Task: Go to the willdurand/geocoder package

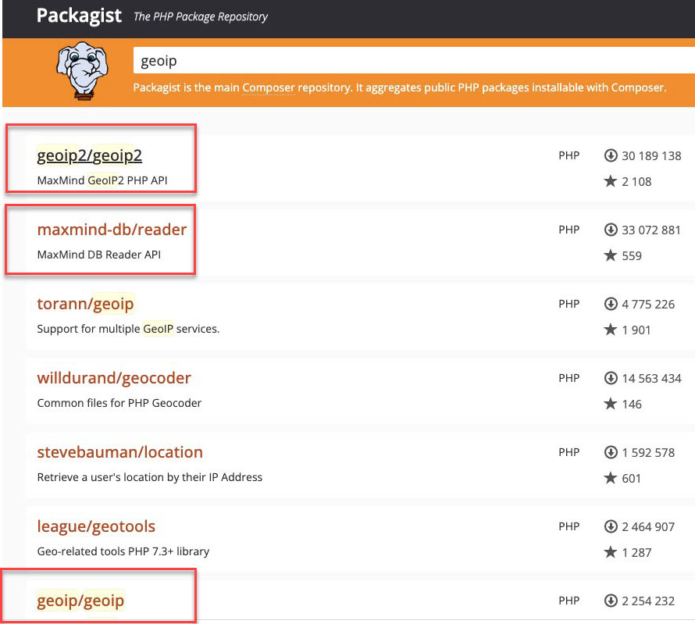Action: coord(114,378)
